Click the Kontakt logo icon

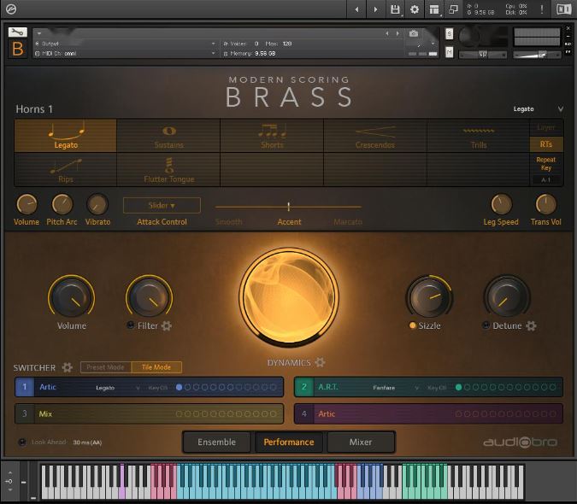tap(10, 9)
